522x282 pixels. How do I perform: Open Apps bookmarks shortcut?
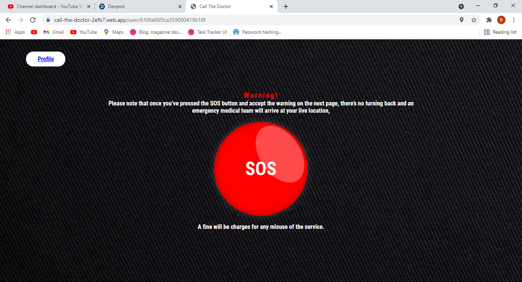pyautogui.click(x=15, y=32)
